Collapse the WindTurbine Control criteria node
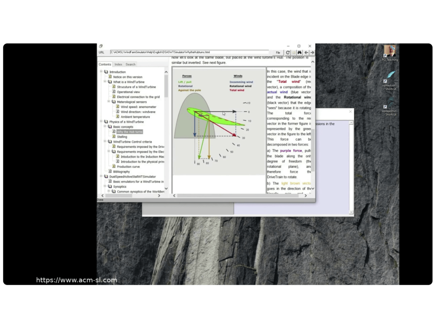 105,141
